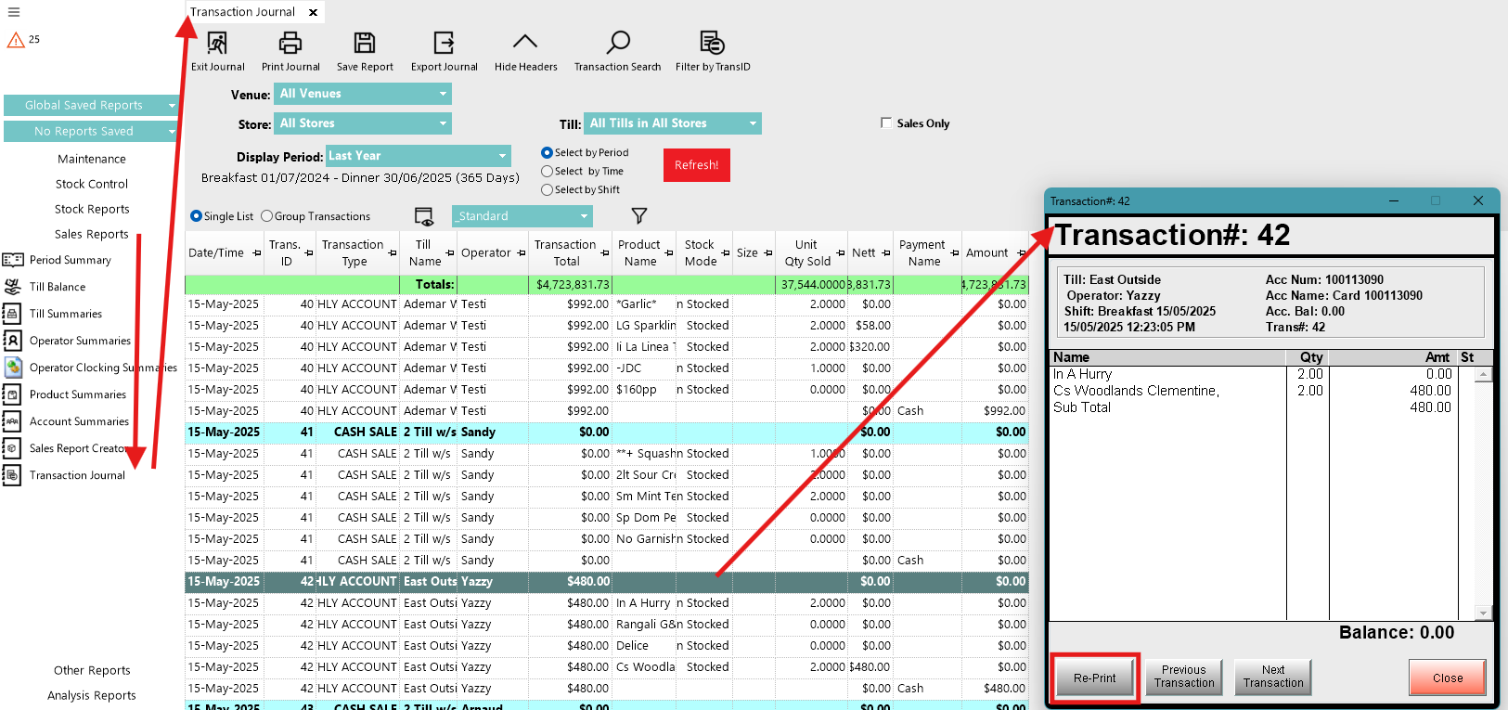Expand the Venue dropdown
Viewport: 1508px width, 710px height.
click(x=443, y=94)
